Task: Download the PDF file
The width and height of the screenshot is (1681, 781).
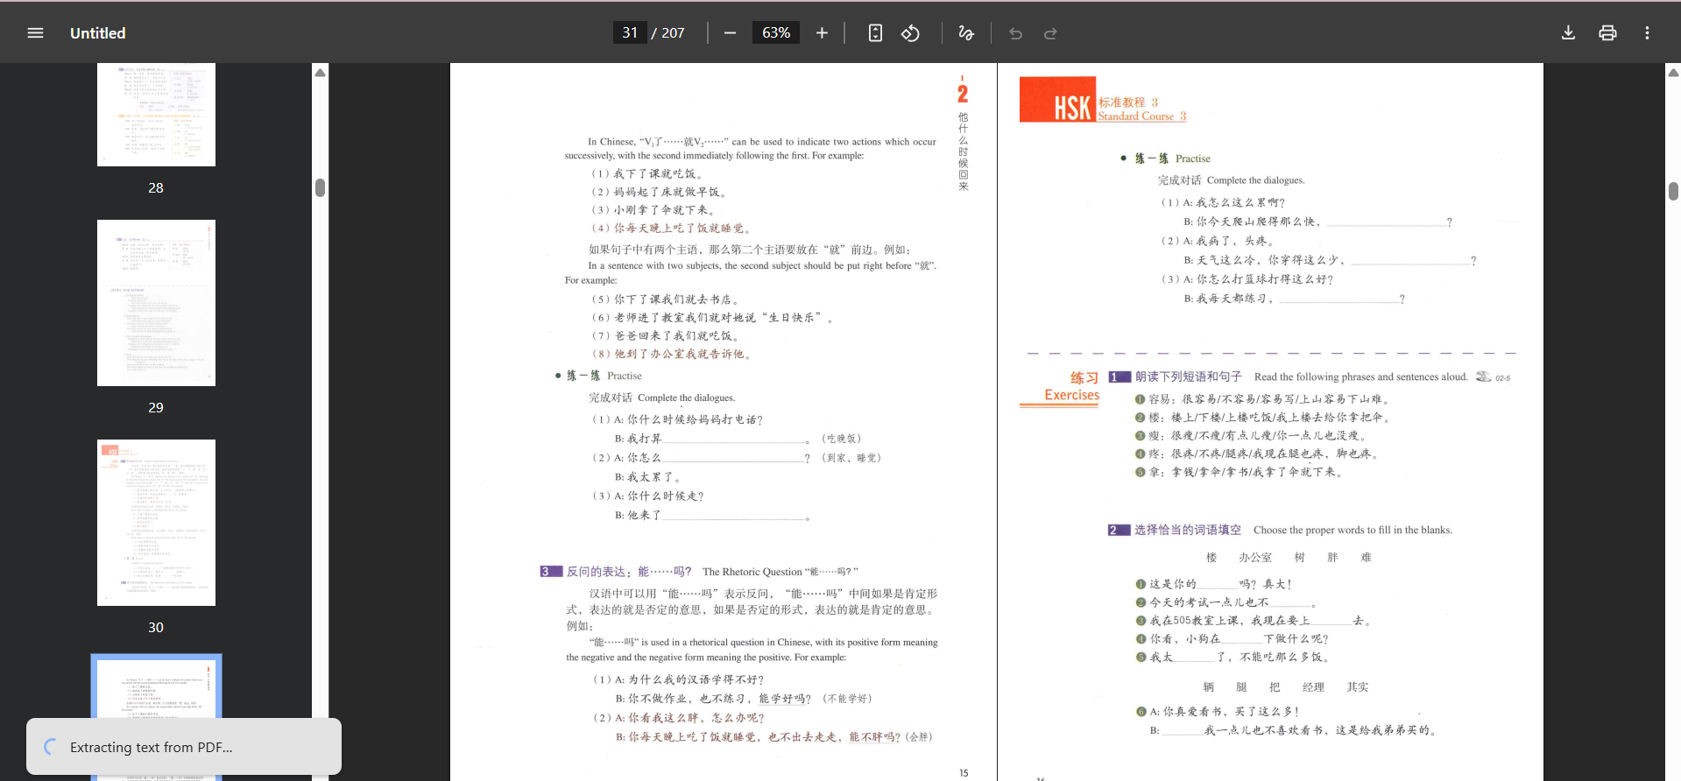Action: (x=1568, y=33)
